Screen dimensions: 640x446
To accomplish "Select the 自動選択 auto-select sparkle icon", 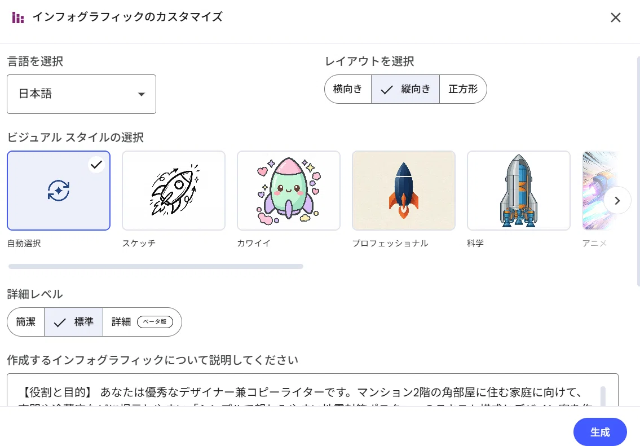I will coord(59,191).
